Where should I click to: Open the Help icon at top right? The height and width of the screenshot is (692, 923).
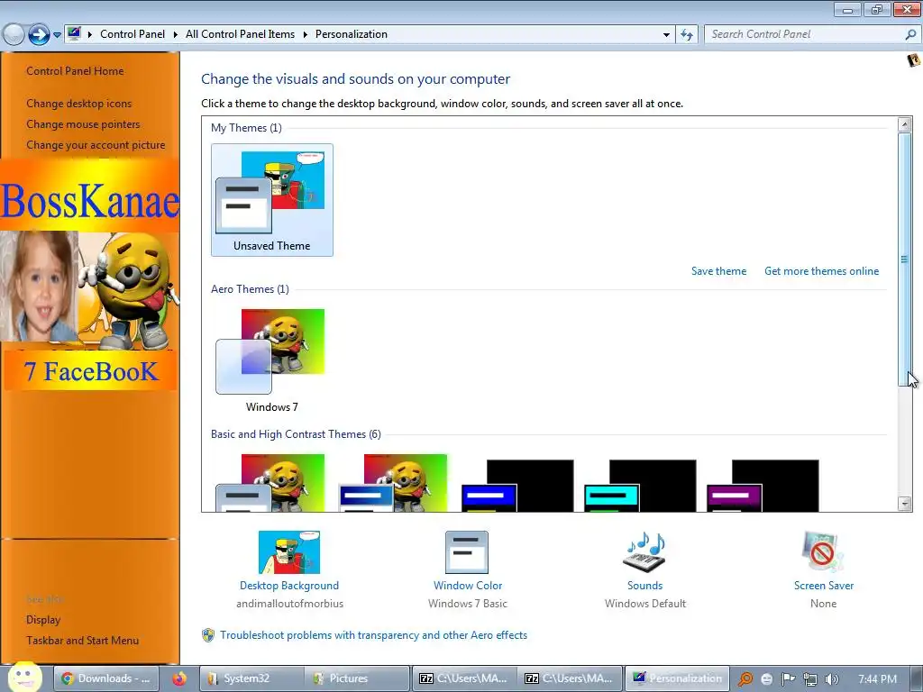pos(913,60)
